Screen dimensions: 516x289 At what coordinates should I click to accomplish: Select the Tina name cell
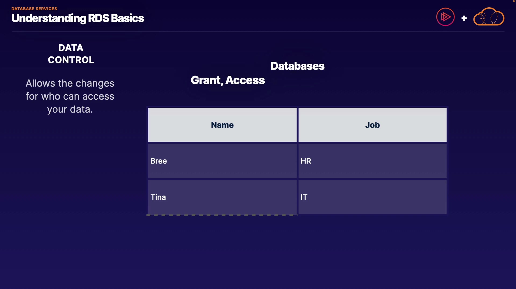pyautogui.click(x=222, y=197)
